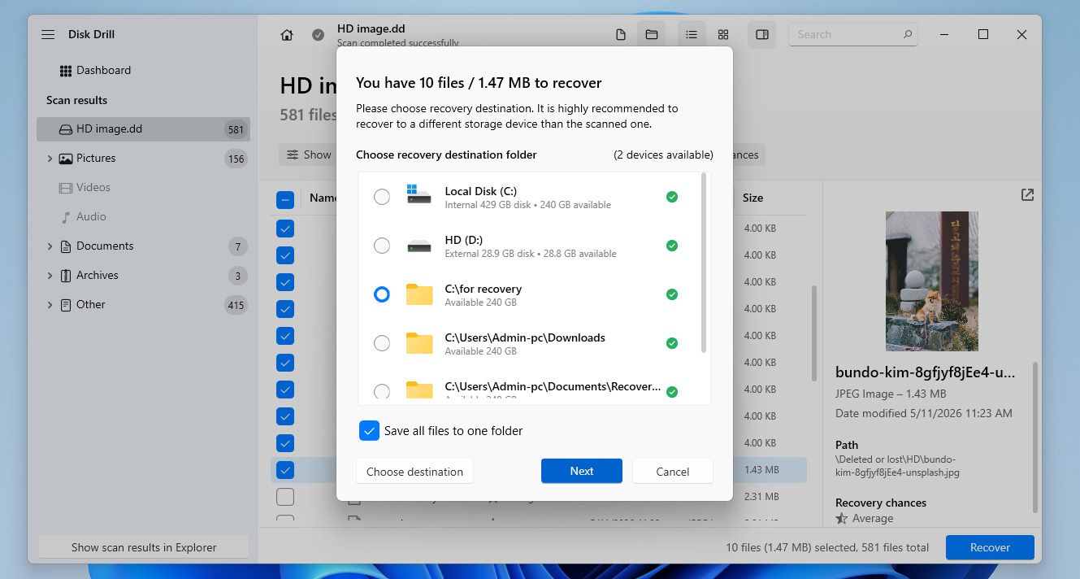
Task: Toggle Save all files to one folder
Action: [x=370, y=431]
